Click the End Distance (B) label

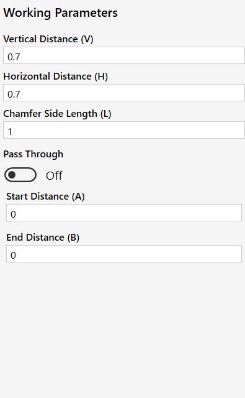[x=43, y=238]
